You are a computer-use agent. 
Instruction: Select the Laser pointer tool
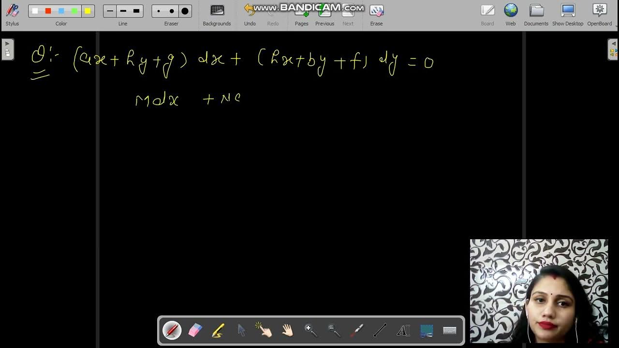tap(357, 331)
